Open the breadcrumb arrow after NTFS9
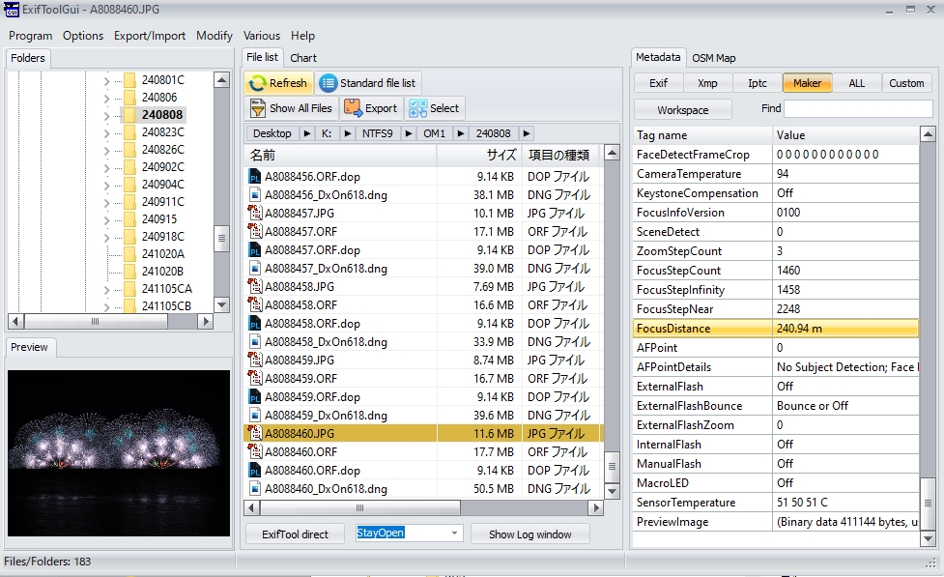Viewport: 944px width, 577px height. coord(408,133)
